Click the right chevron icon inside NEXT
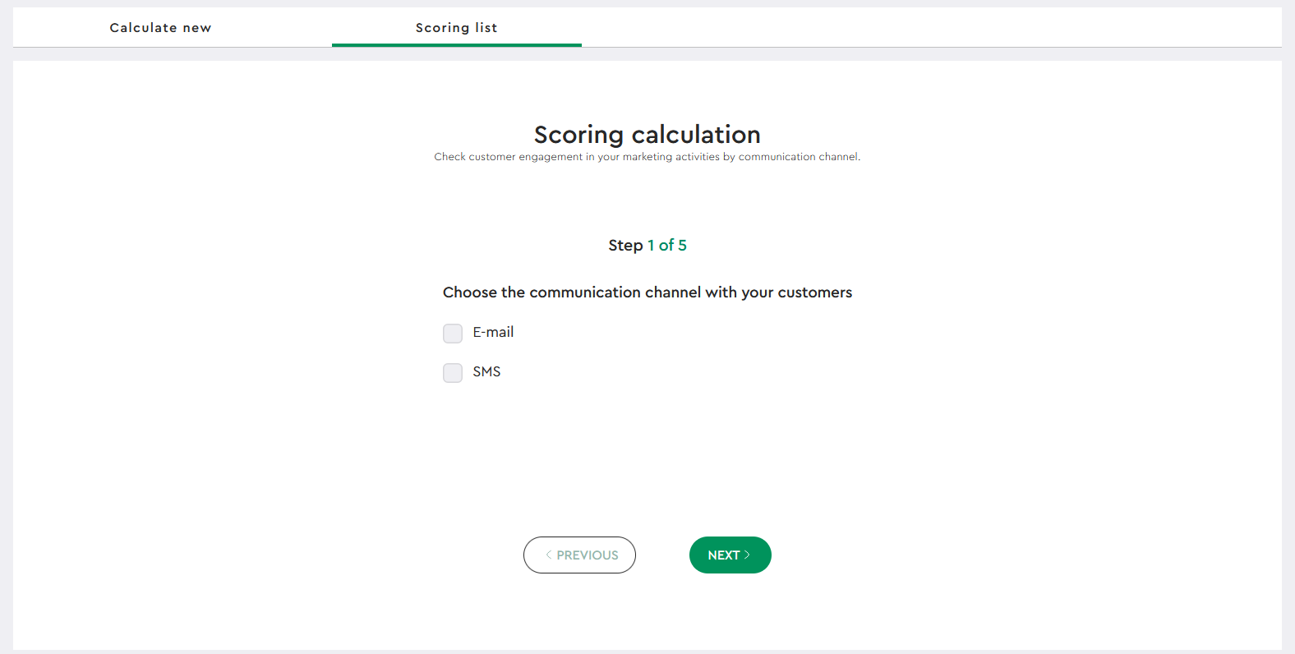The image size is (1295, 654). (747, 555)
